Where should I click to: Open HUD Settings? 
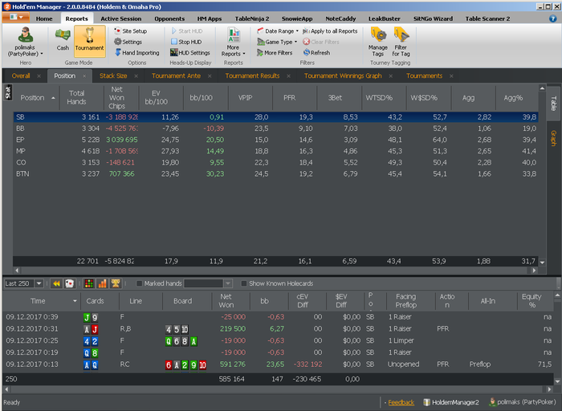(190, 53)
